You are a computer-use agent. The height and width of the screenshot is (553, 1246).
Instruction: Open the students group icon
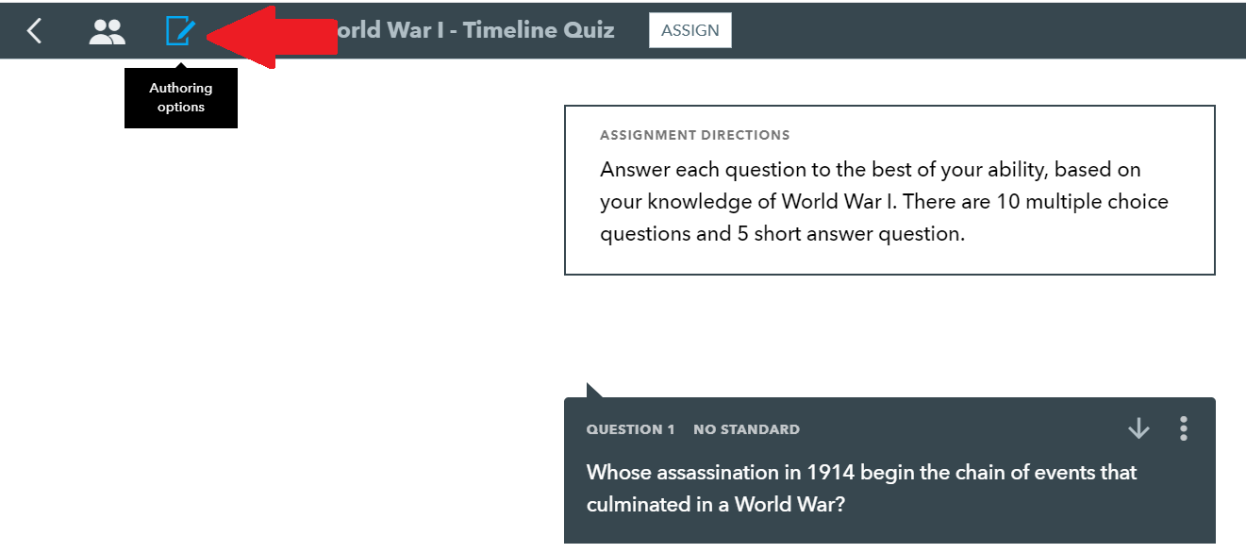coord(107,32)
